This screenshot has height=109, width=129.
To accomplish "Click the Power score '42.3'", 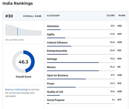I will coord(112,83).
